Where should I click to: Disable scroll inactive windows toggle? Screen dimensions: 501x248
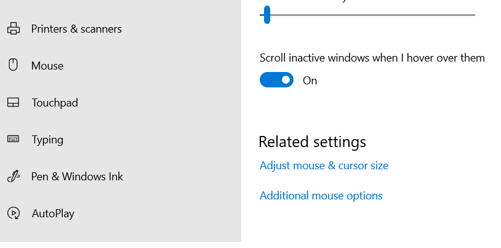(276, 79)
